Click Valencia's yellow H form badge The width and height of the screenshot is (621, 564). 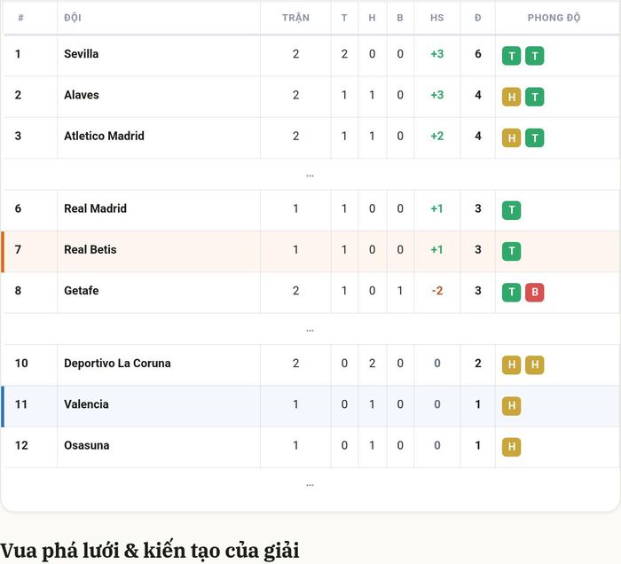pos(511,406)
